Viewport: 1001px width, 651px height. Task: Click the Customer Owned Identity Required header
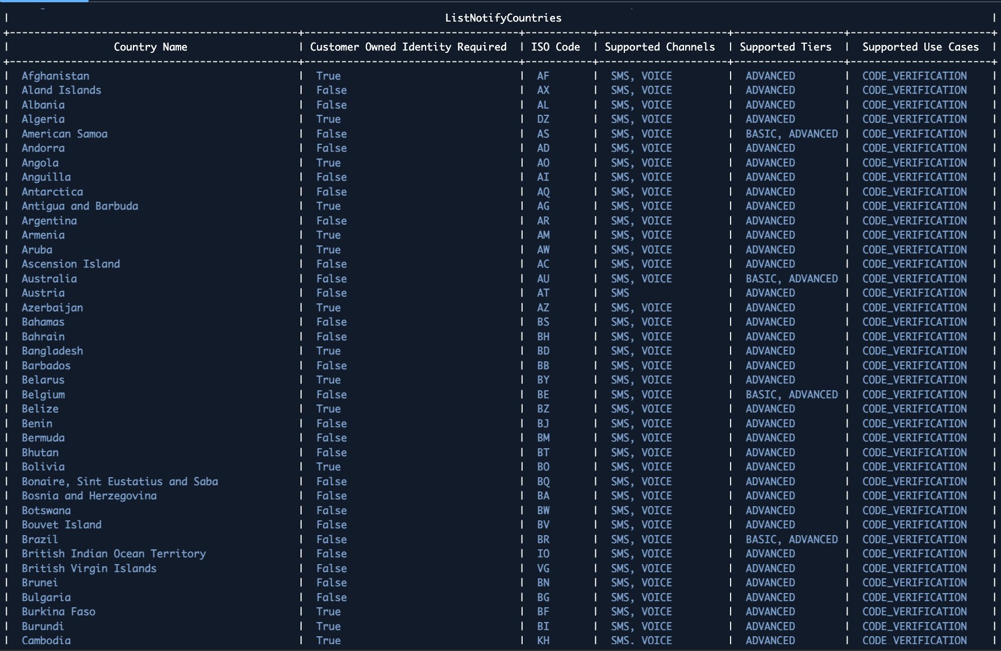[x=408, y=47]
